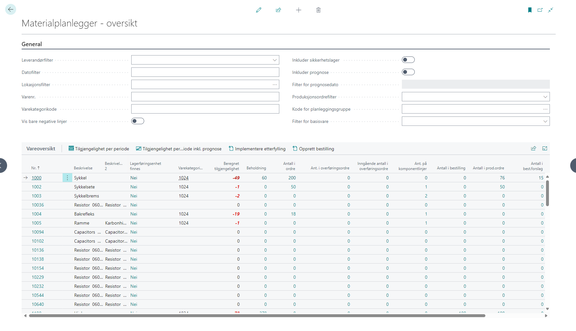
Task: Click the horizontal scrollbar of the item list
Action: pos(257,316)
